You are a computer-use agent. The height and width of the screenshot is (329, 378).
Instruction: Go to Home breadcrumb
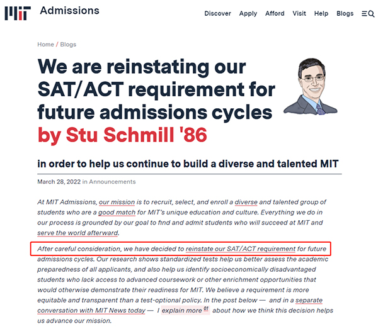pos(45,45)
